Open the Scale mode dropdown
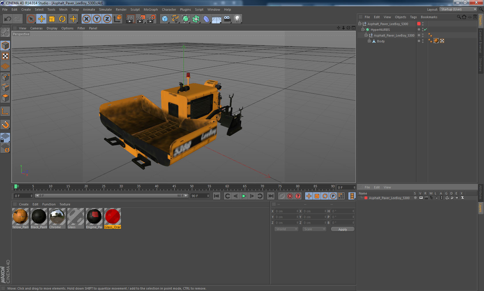The width and height of the screenshot is (484, 291). tap(314, 229)
